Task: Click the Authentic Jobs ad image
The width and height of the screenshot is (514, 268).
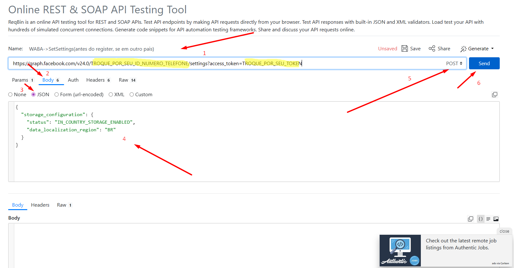Action: 400,251
